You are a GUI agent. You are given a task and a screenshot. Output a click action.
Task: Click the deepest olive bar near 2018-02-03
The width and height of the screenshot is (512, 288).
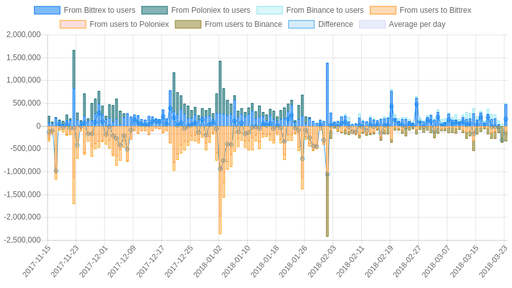(327, 205)
